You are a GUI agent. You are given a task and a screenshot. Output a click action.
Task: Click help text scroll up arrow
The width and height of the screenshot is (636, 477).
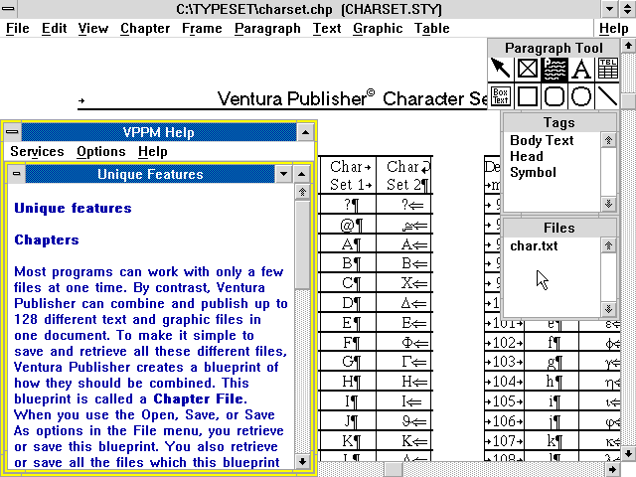(302, 192)
